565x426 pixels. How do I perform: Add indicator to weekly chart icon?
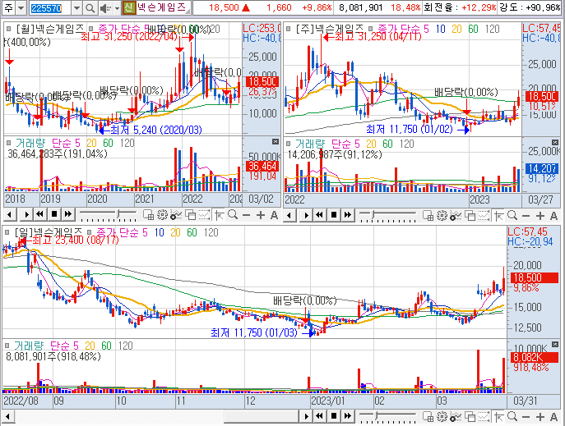tap(456, 216)
